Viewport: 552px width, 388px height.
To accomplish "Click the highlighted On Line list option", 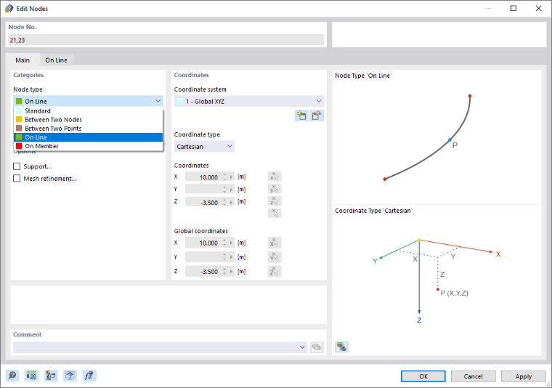I will 88,137.
